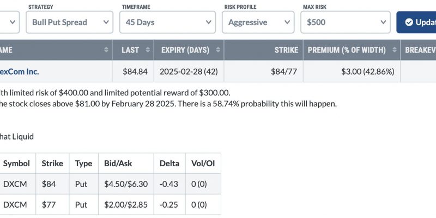
Task: Sort by Expiry (Days) arrows icon
Action: coord(218,50)
